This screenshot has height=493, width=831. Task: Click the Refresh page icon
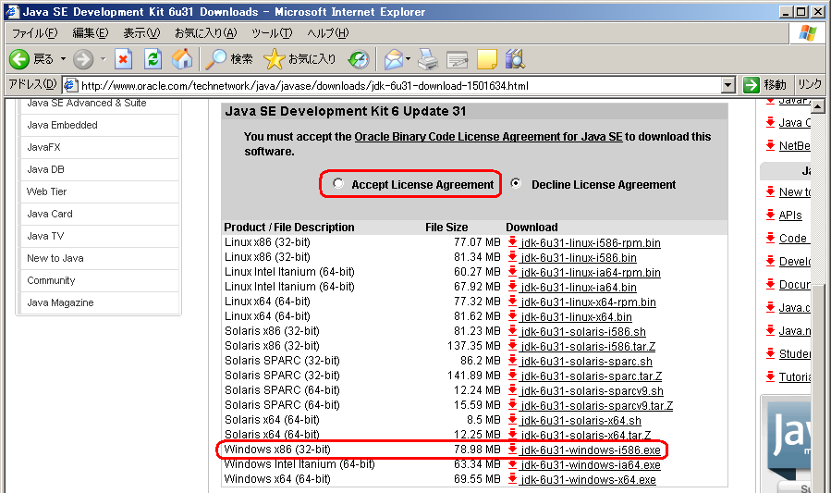click(x=153, y=59)
